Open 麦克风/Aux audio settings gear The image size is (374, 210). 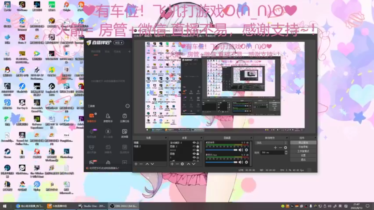246,162
